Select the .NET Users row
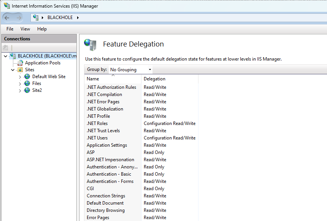Image resolution: width=327 pixels, height=221 pixels. (x=141, y=138)
